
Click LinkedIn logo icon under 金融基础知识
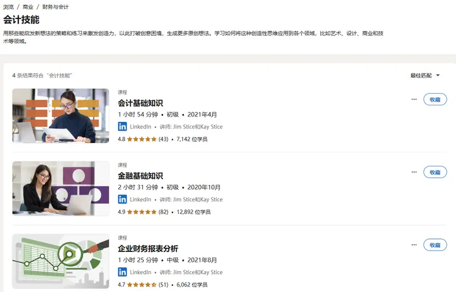[123, 200]
